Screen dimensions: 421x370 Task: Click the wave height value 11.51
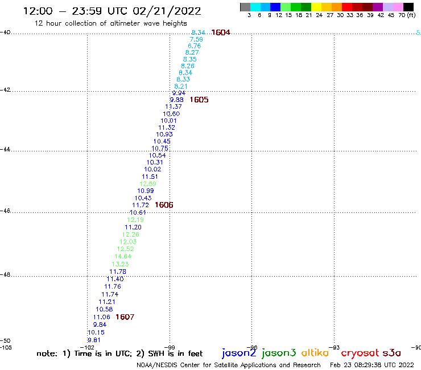tap(150, 177)
